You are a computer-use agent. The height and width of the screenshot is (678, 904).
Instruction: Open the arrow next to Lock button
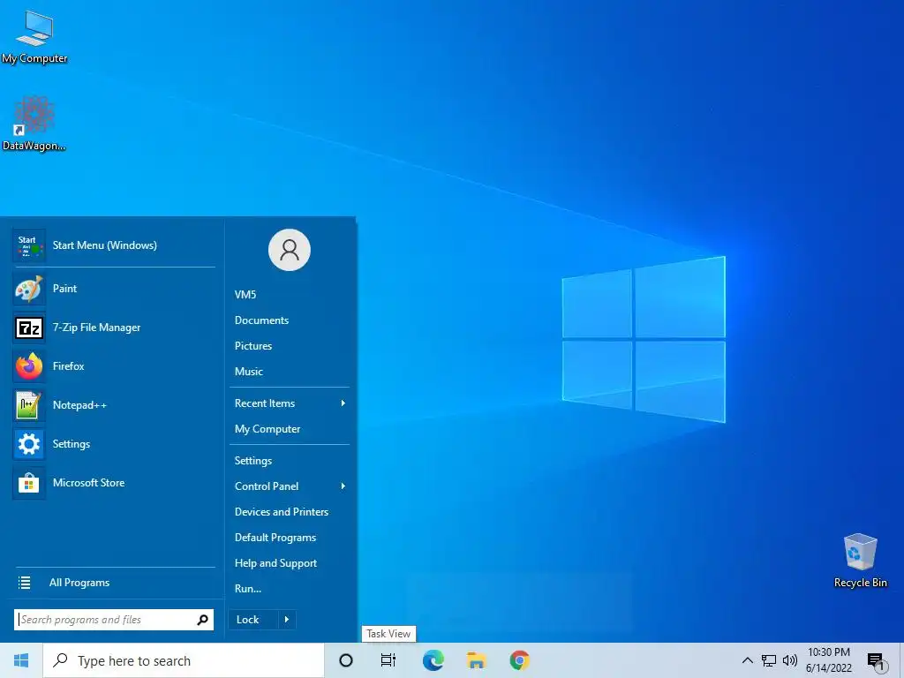(287, 620)
